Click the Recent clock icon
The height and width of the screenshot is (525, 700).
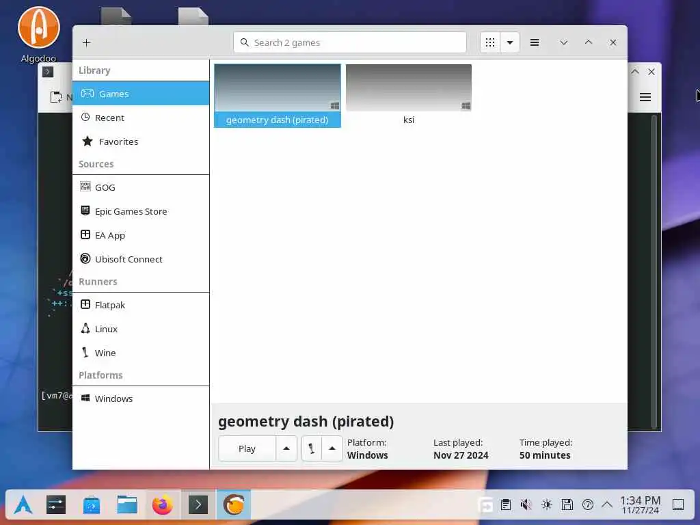tap(85, 117)
